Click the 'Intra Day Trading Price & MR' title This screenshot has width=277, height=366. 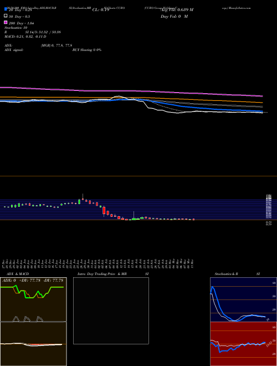click(x=102, y=274)
